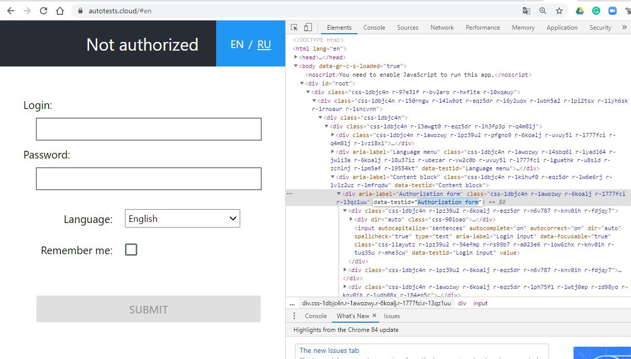Click the address bar showing autotests.cloud

[119, 11]
